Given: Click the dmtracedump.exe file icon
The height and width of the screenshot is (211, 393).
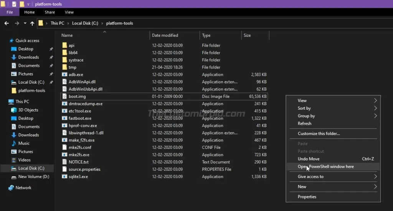Looking at the screenshot, I should click(x=64, y=104).
